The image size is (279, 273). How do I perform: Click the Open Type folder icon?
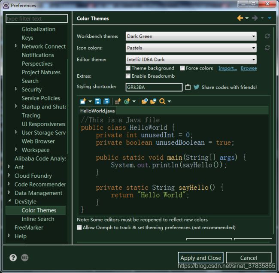click(145, 101)
